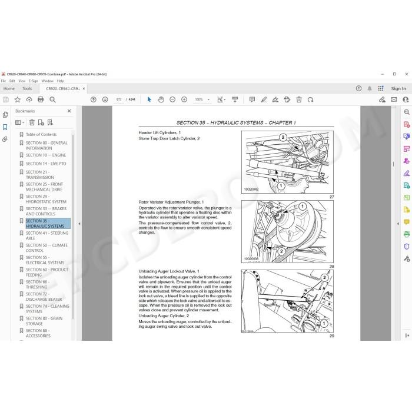
Task: Open the zoom level 100% dropdown
Action: 202,99
